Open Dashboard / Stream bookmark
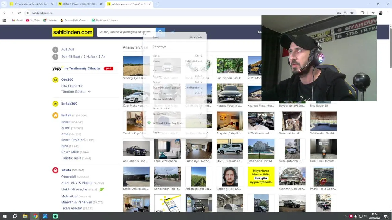This screenshot has width=392, height=220. click(106, 20)
